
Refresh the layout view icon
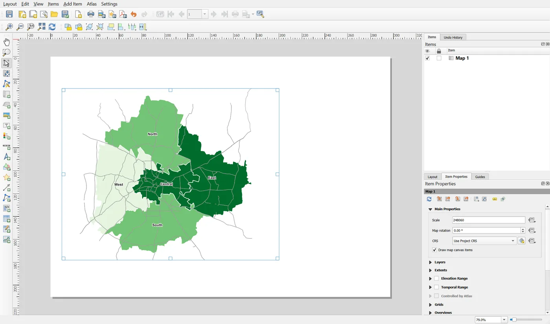(x=52, y=27)
